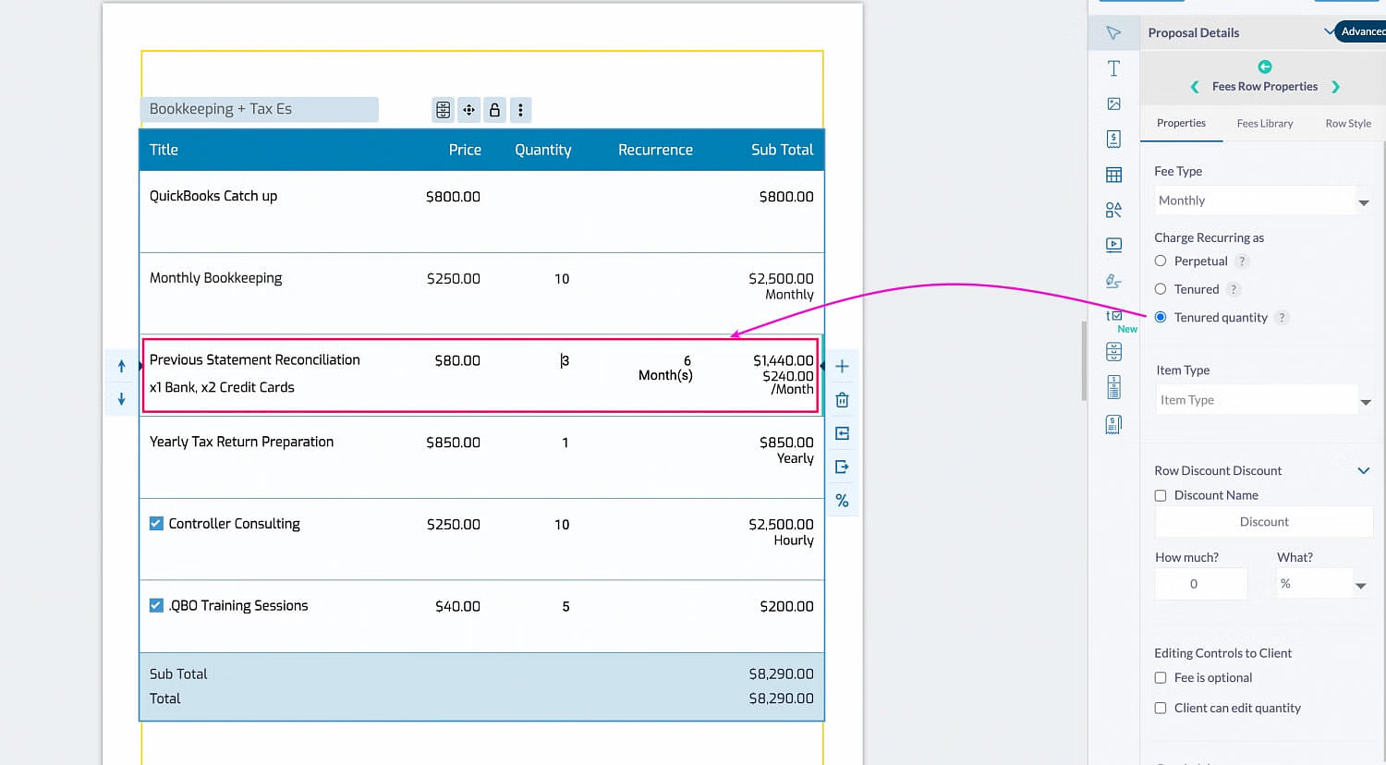Image resolution: width=1386 pixels, height=765 pixels.
Task: Add a new row with plus icon
Action: (842, 367)
